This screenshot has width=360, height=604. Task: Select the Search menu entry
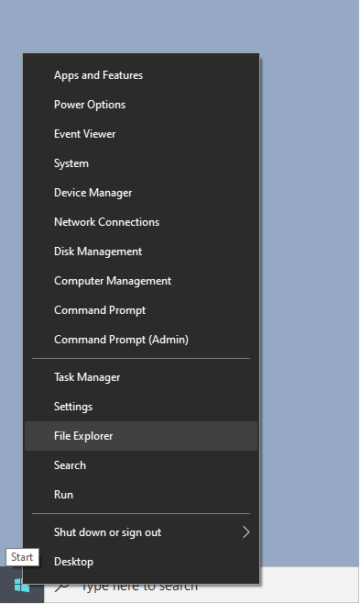(x=141, y=465)
